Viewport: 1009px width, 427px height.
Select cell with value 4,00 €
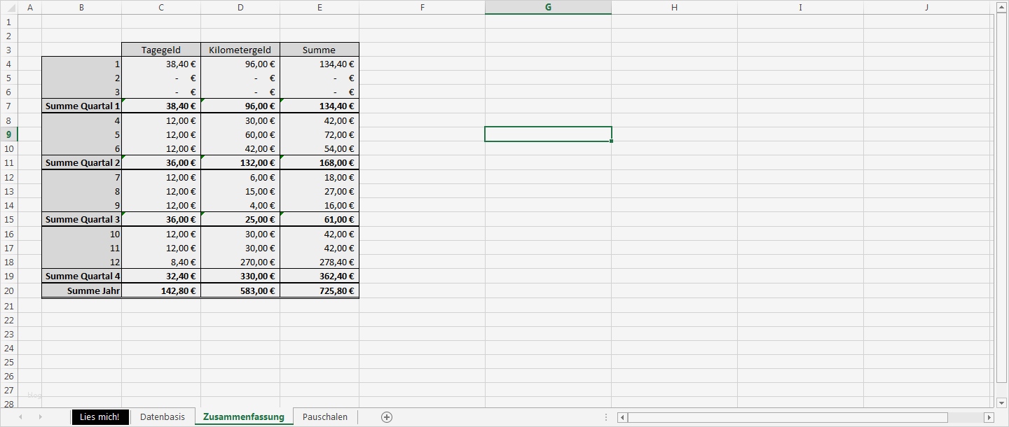click(x=240, y=206)
